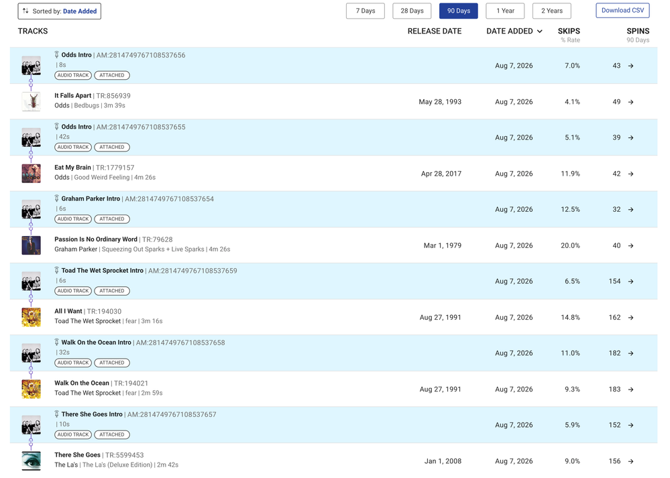Select the active 90 Days range
Screen dimensions: 670x478
coord(459,11)
